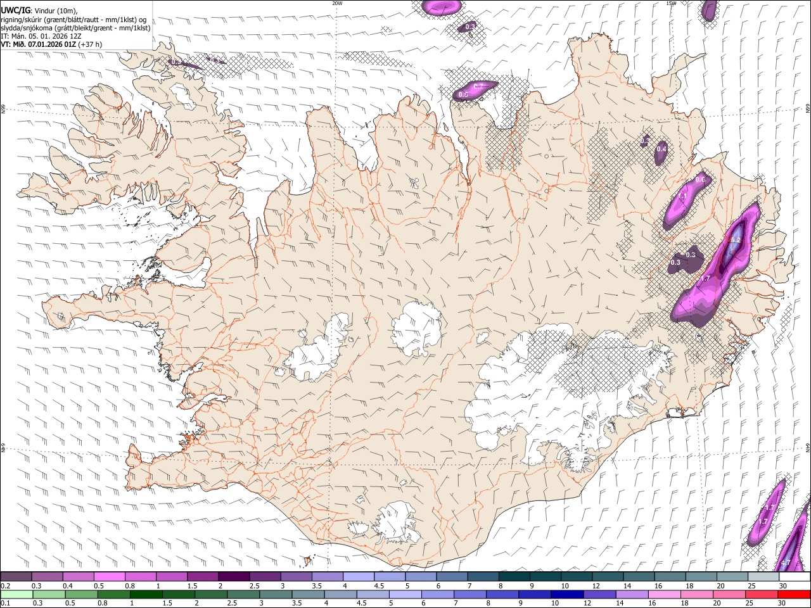The image size is (811, 608).
Task: Click lower scale swatch between 18 and 20
Action: (696, 594)
